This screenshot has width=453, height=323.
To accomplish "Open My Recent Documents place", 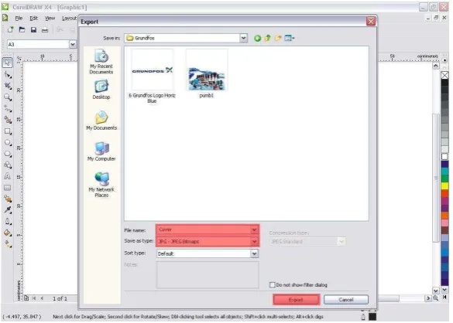I will coord(101,61).
